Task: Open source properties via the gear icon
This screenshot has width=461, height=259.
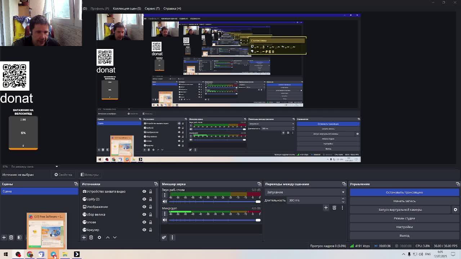Action: 99,237
